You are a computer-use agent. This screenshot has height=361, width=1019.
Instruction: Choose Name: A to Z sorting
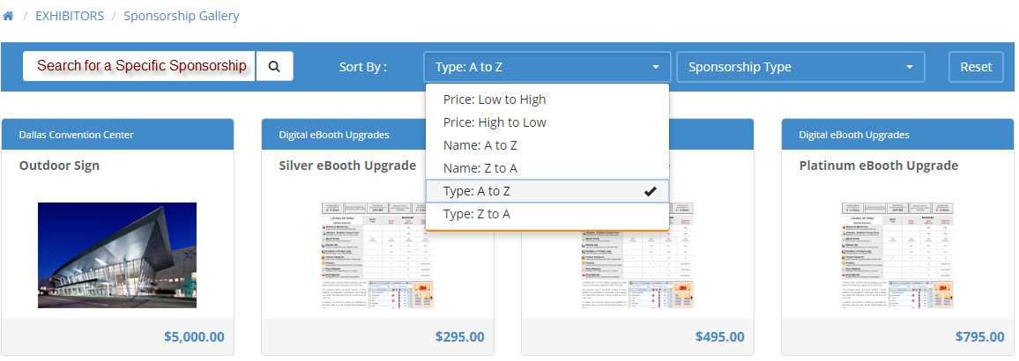coord(480,145)
